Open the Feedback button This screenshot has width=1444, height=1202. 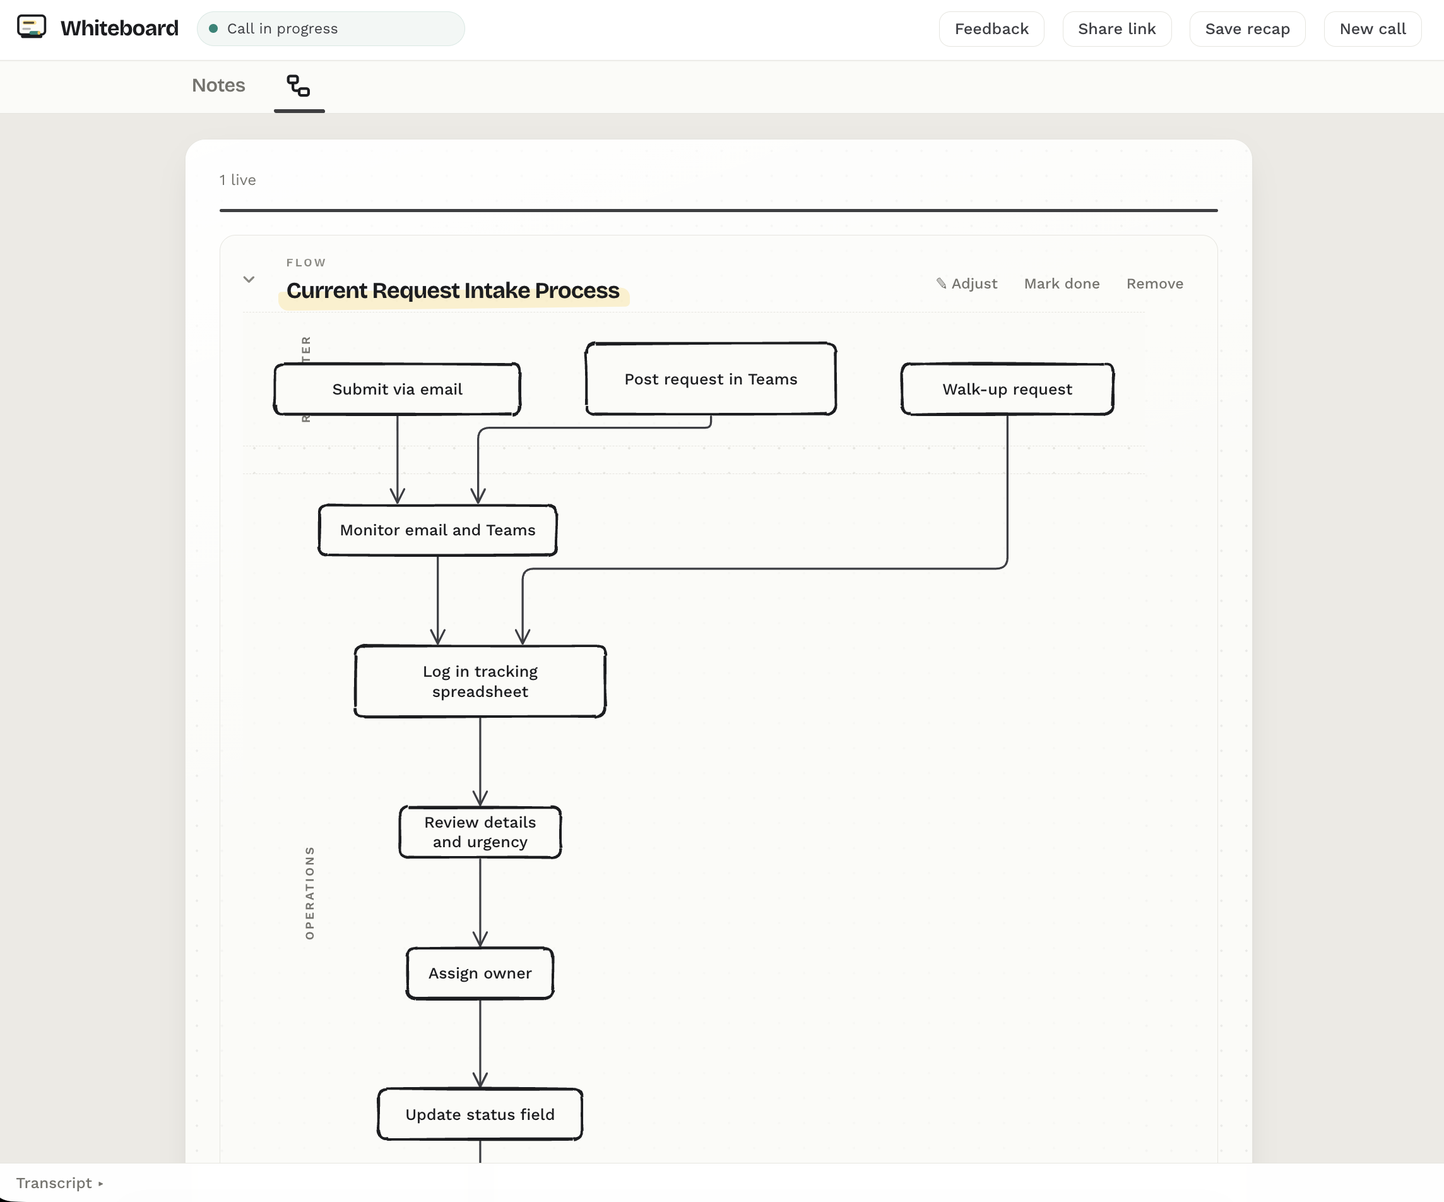991,29
